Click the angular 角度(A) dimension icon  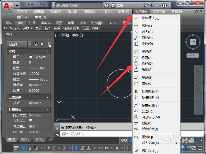tap(136, 69)
